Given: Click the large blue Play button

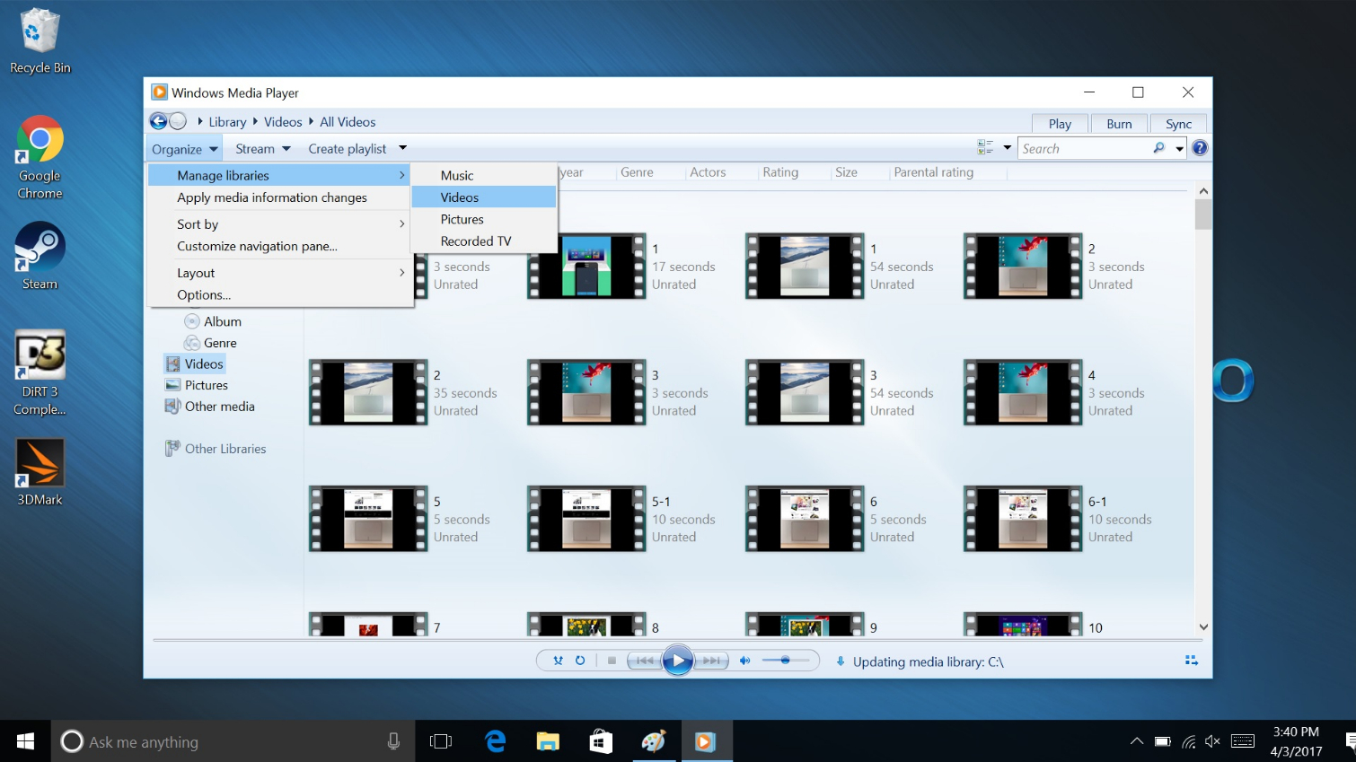Looking at the screenshot, I should (678, 661).
